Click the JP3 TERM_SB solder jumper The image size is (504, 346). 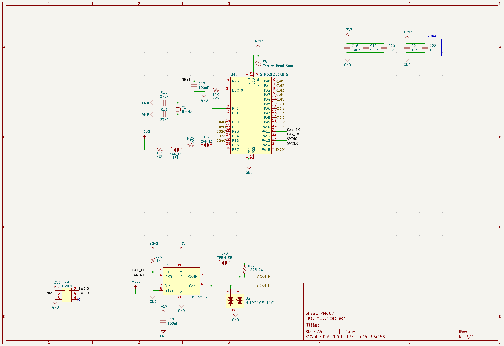(x=225, y=263)
